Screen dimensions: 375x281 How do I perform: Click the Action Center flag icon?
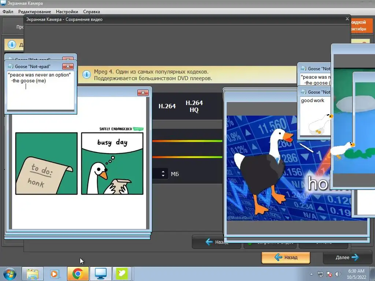tap(329, 274)
